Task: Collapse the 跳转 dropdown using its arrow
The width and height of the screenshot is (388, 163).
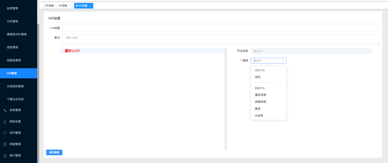Action: coord(283,61)
